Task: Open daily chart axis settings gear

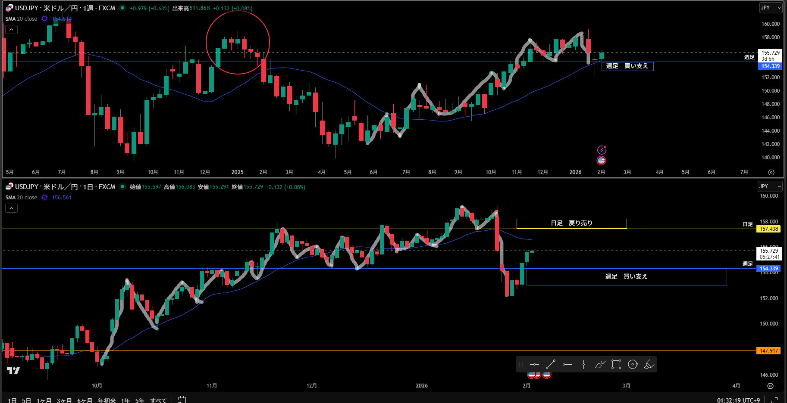Action: tap(770, 386)
